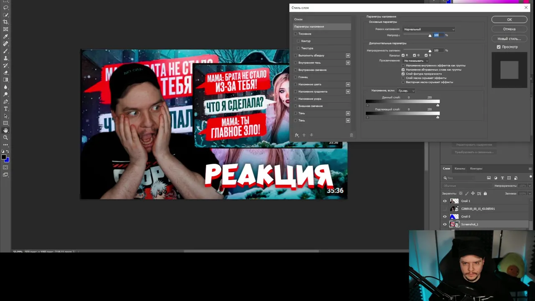Lock layer position icon

pos(473,194)
